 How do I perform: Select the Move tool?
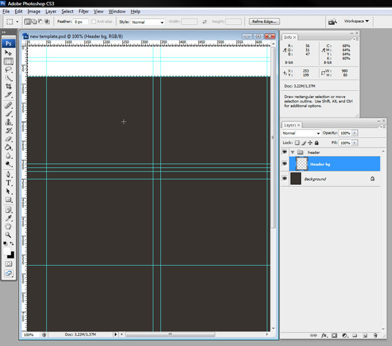tap(8, 53)
